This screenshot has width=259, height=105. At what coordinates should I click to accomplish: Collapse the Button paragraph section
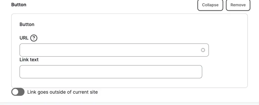[x=210, y=5]
